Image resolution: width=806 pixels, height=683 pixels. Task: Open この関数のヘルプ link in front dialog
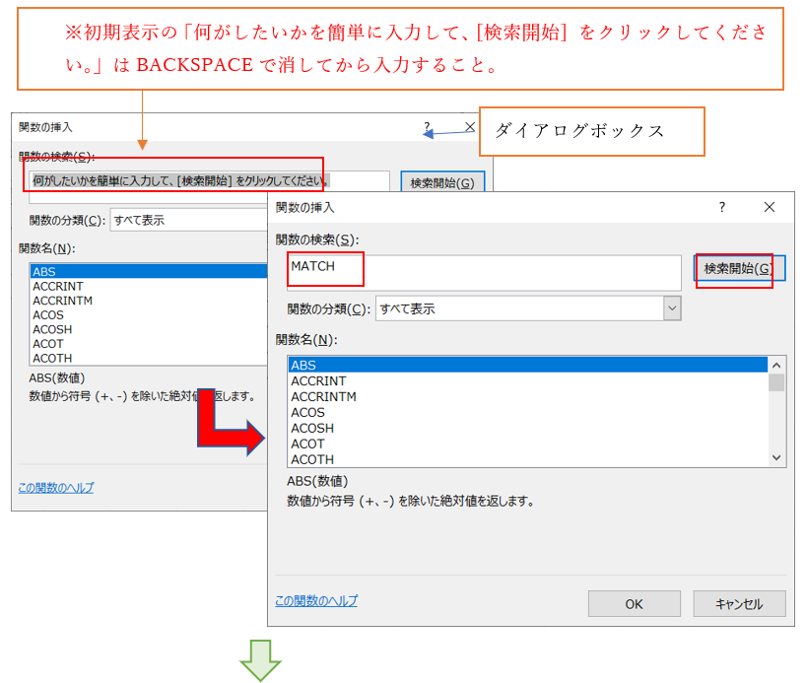pos(316,600)
